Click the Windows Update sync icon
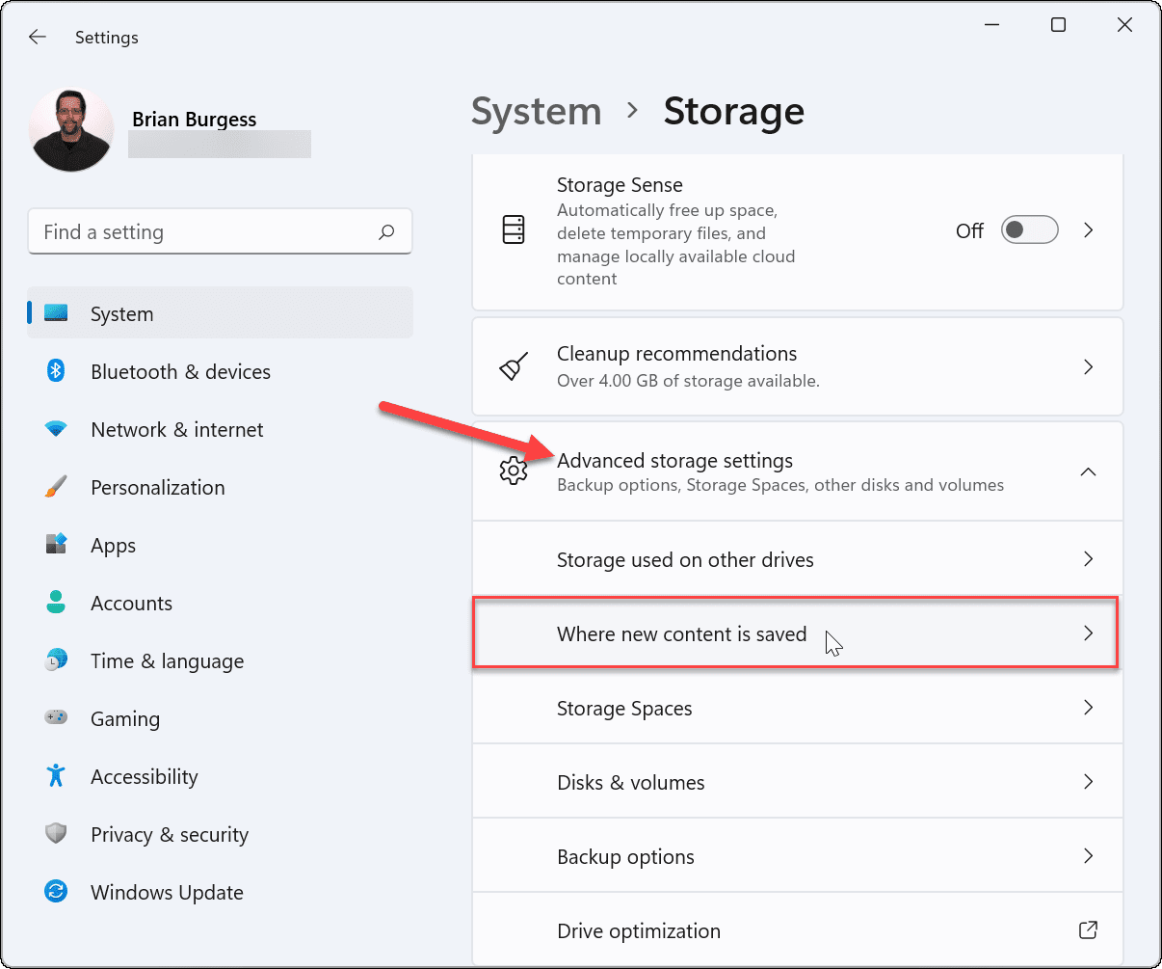 tap(56, 892)
